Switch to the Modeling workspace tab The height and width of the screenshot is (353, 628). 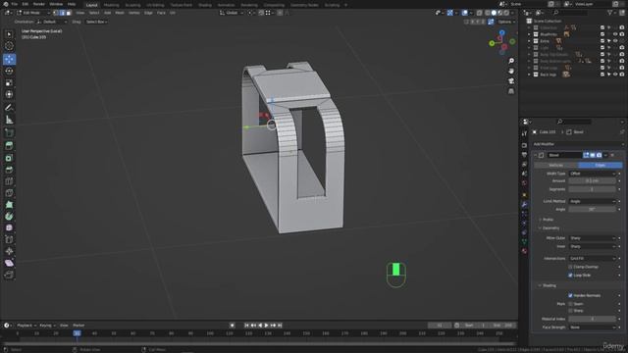click(111, 5)
